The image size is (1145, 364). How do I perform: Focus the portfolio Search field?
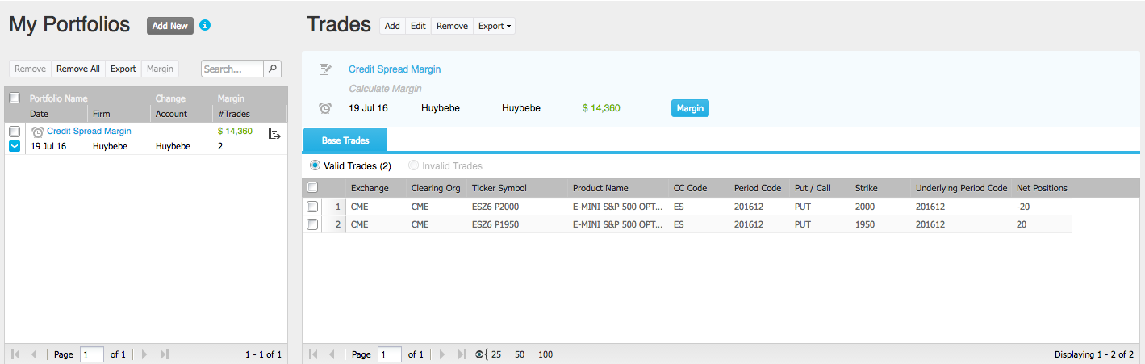pyautogui.click(x=232, y=69)
